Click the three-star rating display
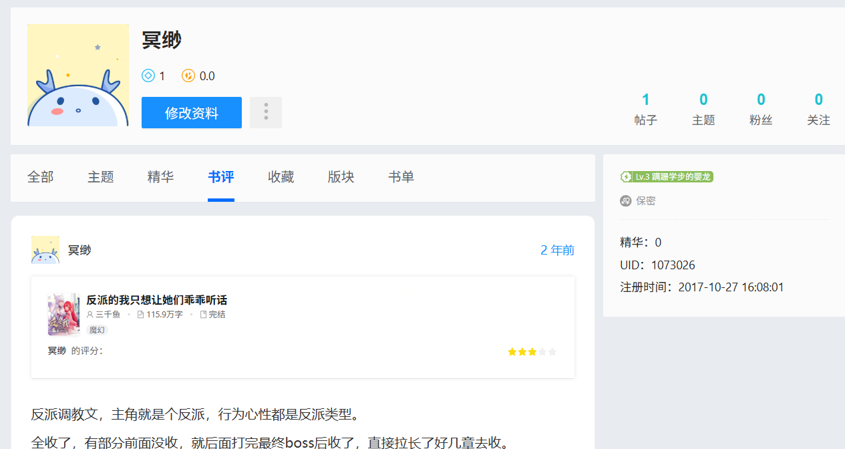845x449 pixels. pyautogui.click(x=532, y=351)
